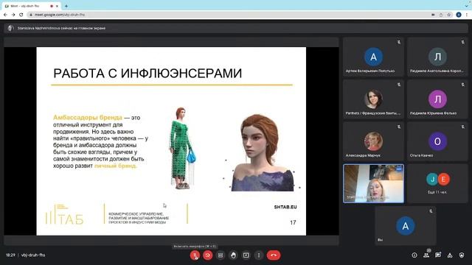The image size is (472, 265).
Task: Click the meeting code vbj-druh-fhs at bottom
Action: pyautogui.click(x=33, y=255)
